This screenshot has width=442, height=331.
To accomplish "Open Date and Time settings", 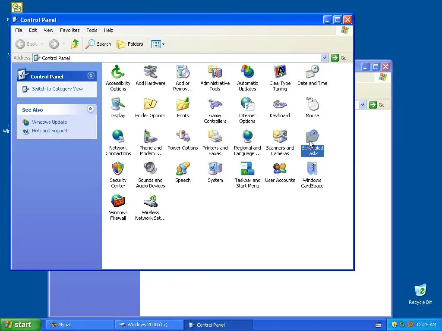I will point(313,75).
